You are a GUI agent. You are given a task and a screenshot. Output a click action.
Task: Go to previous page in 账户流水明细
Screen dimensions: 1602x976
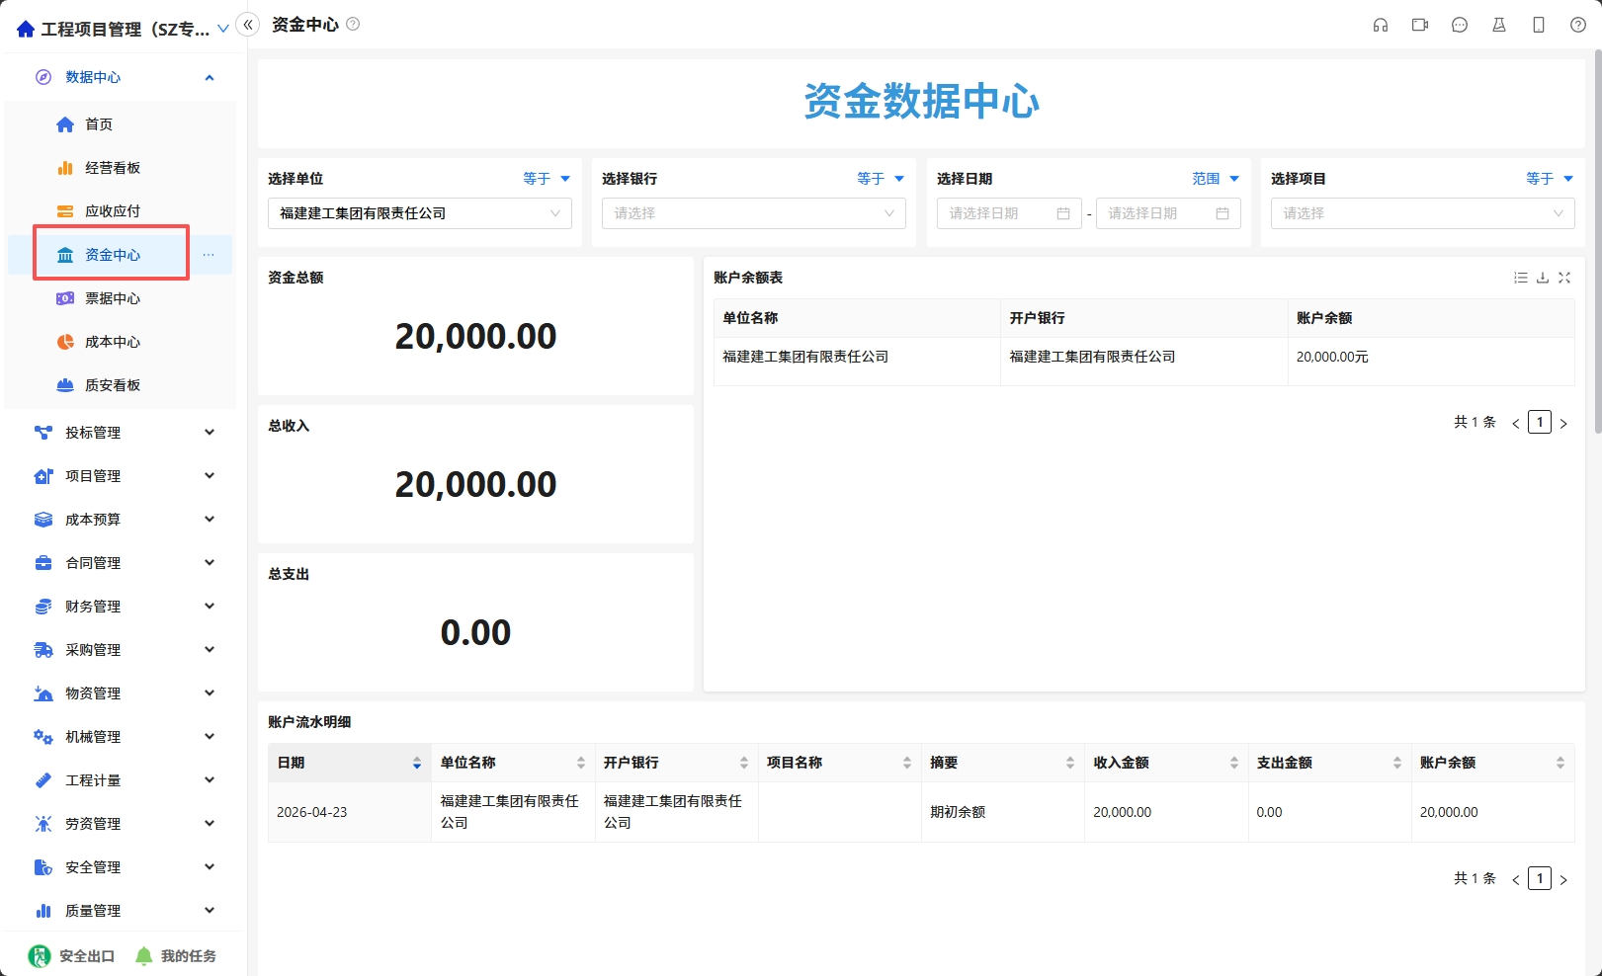coord(1516,879)
